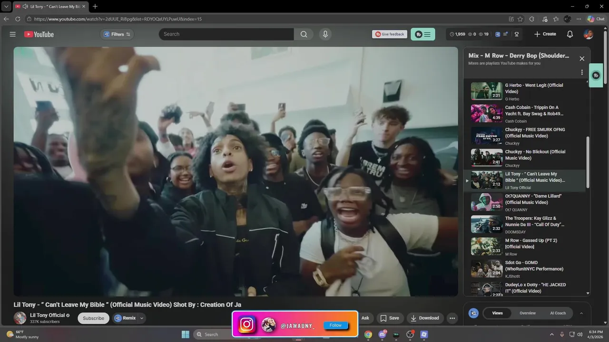This screenshot has width=609, height=342.
Task: Play The Troopers: Kay Glizz & Nunnie Da III
Action: click(525, 225)
